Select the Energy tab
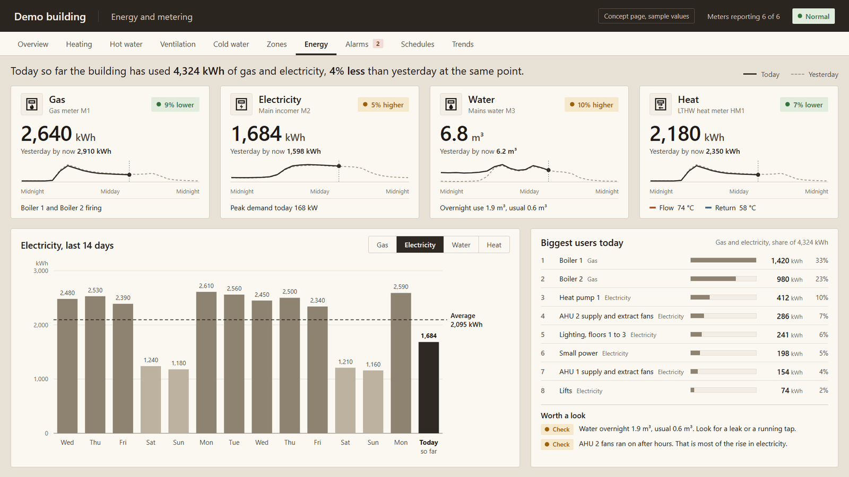This screenshot has height=477, width=849. [x=316, y=44]
